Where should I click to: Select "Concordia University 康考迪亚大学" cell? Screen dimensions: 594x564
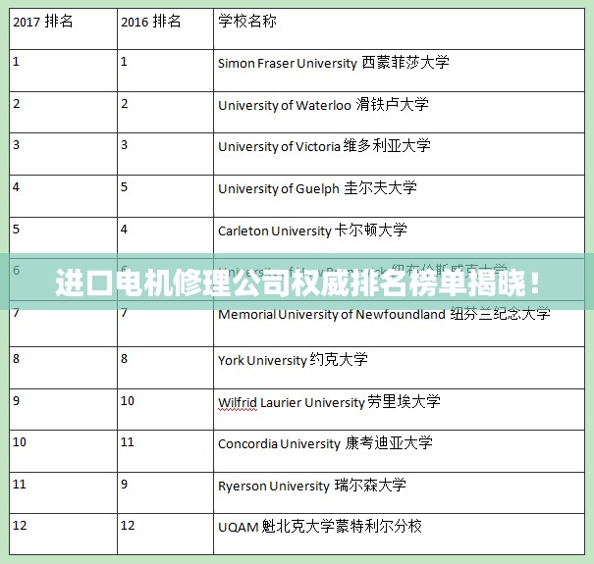400,451
